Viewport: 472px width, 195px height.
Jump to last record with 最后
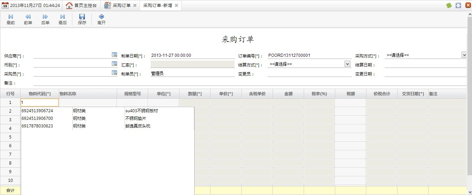pos(63,19)
